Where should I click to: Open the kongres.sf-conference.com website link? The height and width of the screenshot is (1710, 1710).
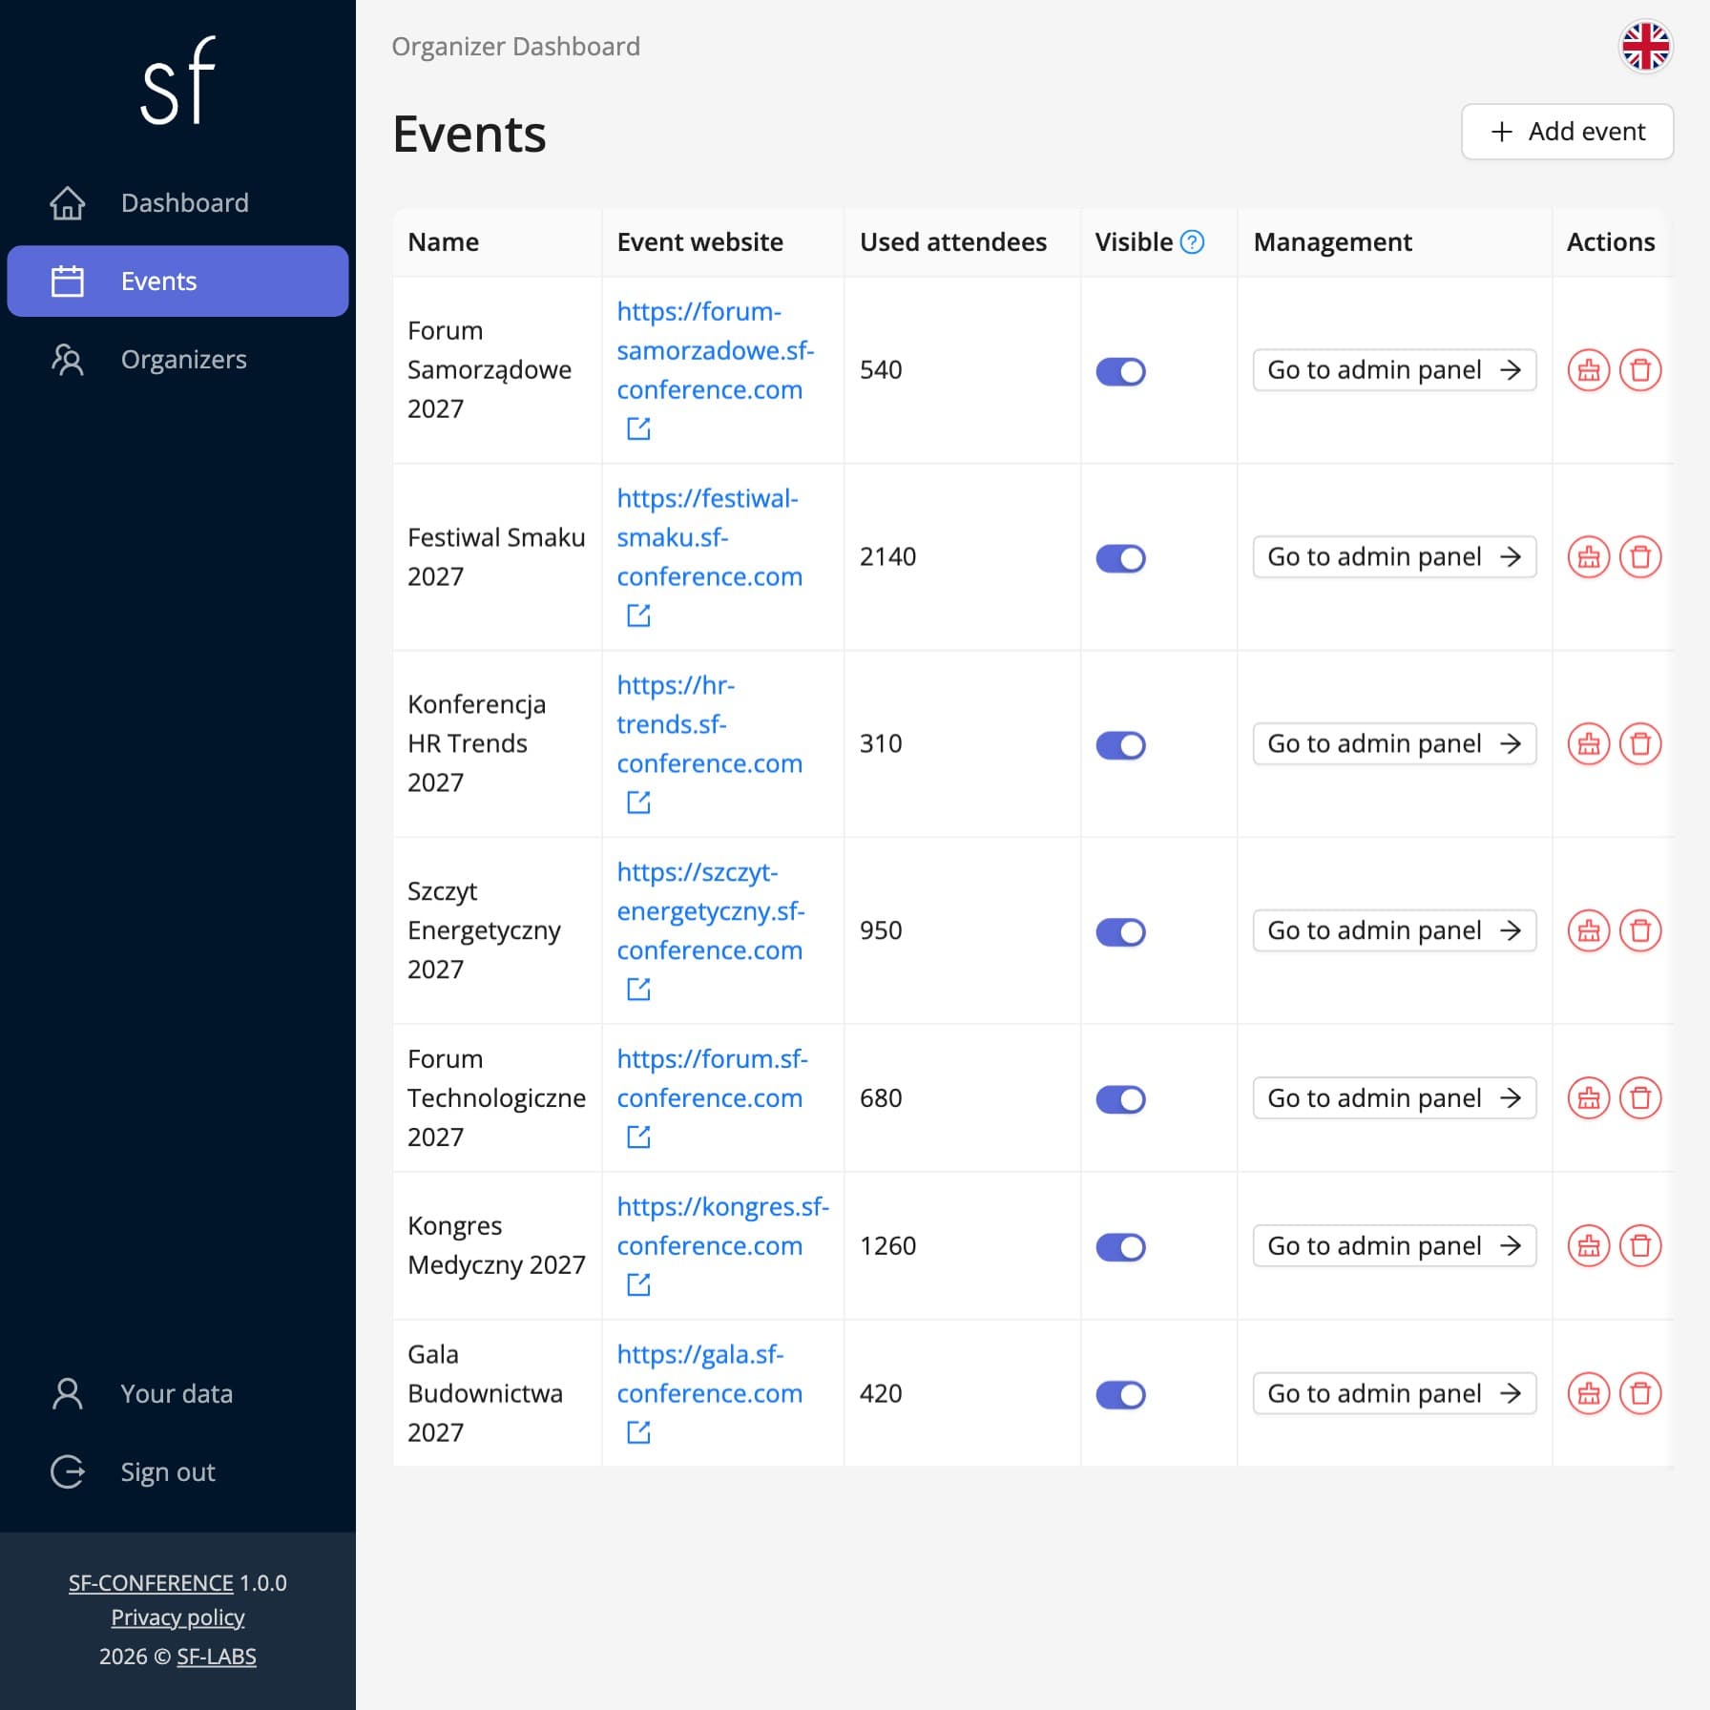click(x=722, y=1226)
